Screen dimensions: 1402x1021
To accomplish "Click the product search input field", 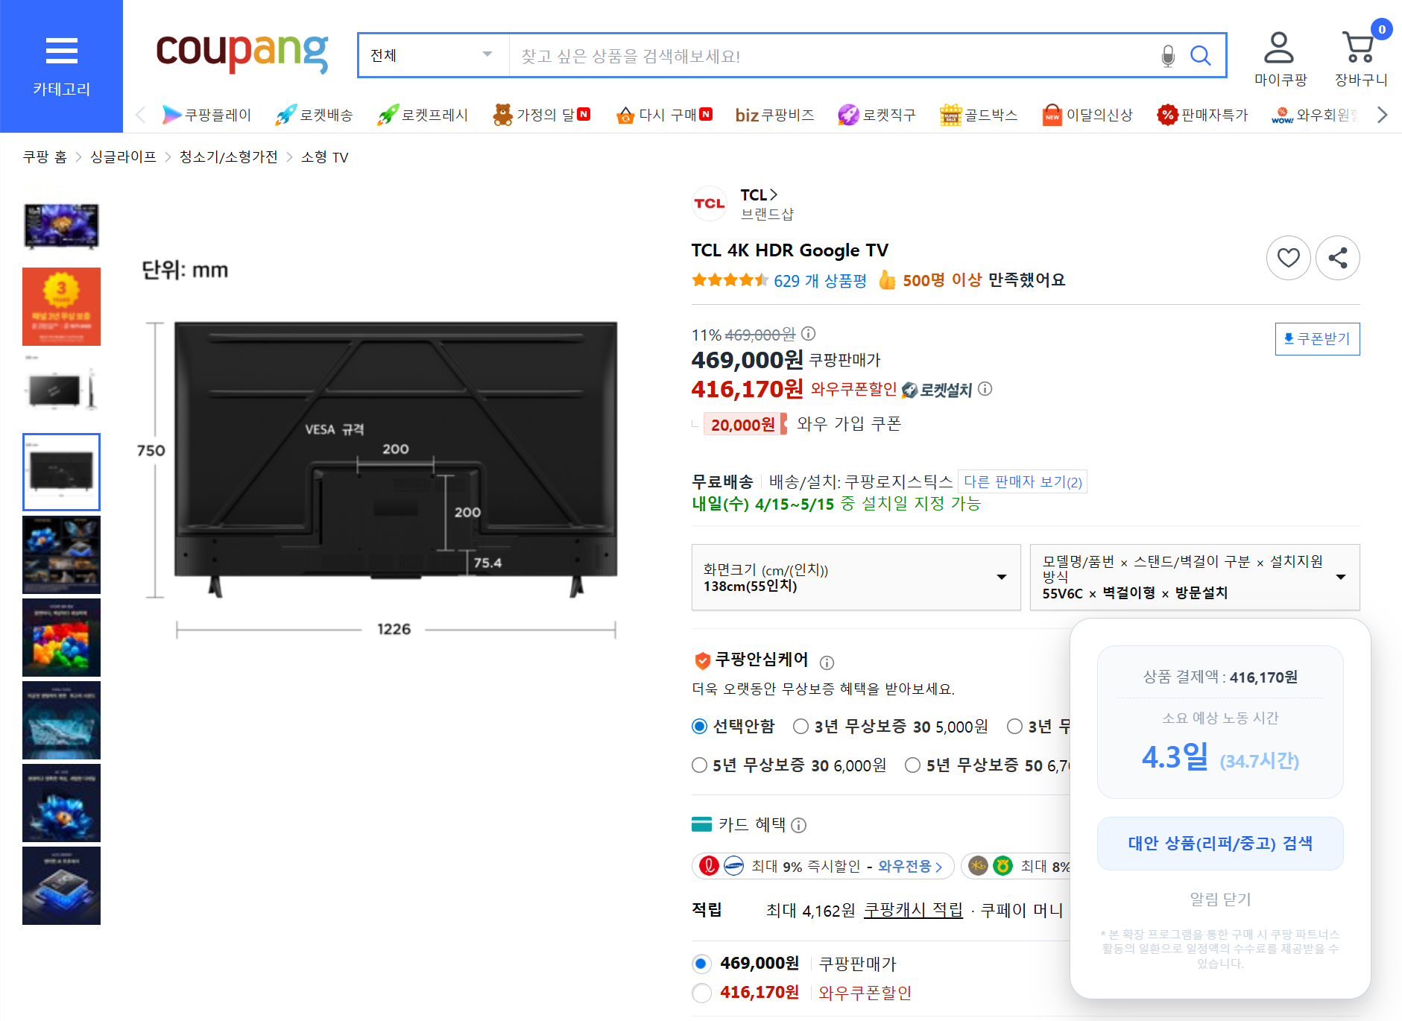I will click(x=831, y=56).
